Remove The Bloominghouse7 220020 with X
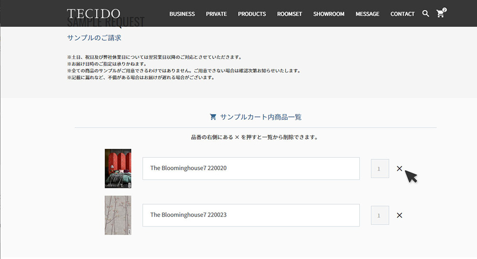 coord(399,168)
